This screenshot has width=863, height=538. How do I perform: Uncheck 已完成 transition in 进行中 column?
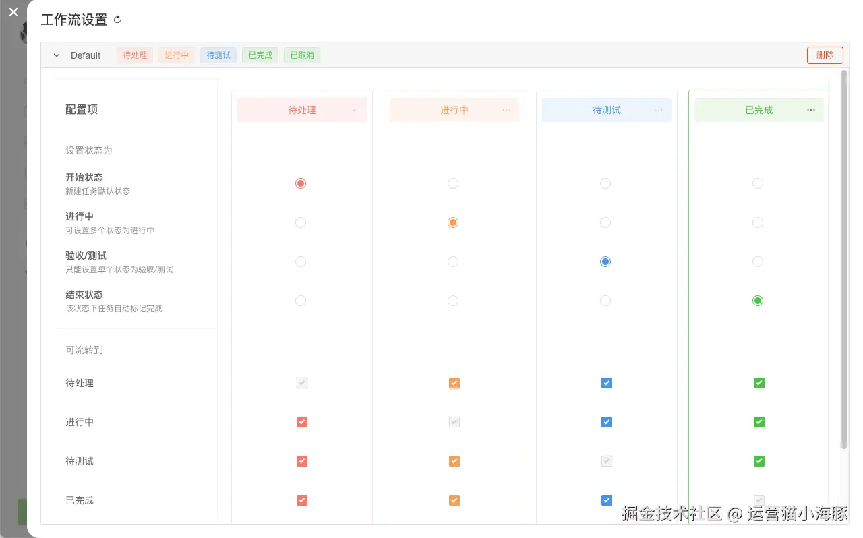(x=454, y=500)
